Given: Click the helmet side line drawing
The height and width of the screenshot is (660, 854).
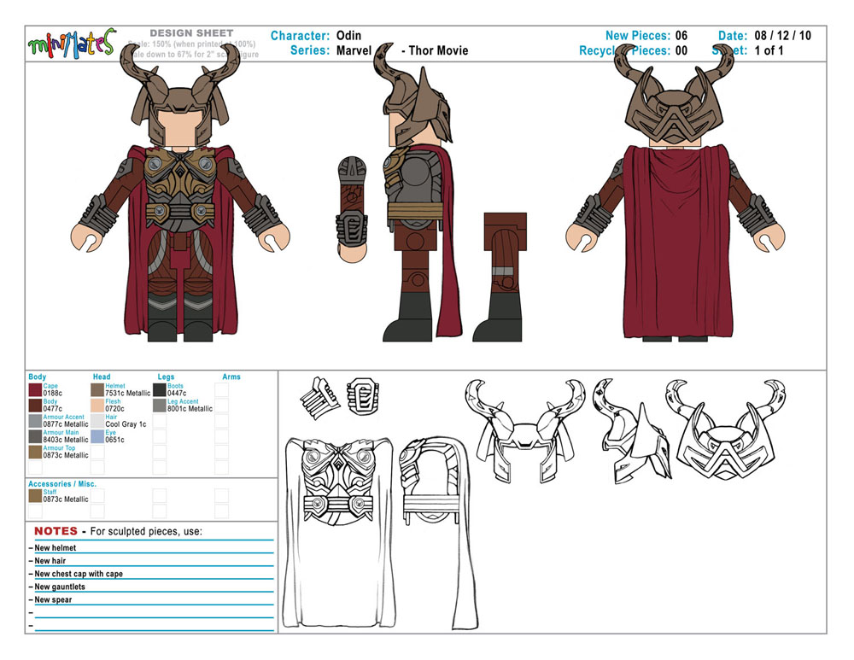Looking at the screenshot, I should 634,431.
